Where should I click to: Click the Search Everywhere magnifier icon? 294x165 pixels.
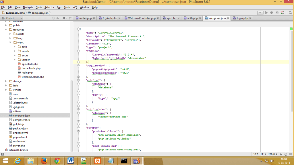pos(290,13)
